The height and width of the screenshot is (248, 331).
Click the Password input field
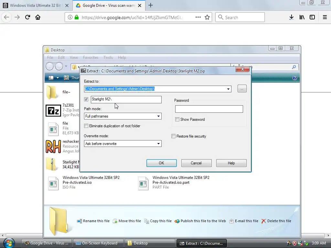pos(209,109)
